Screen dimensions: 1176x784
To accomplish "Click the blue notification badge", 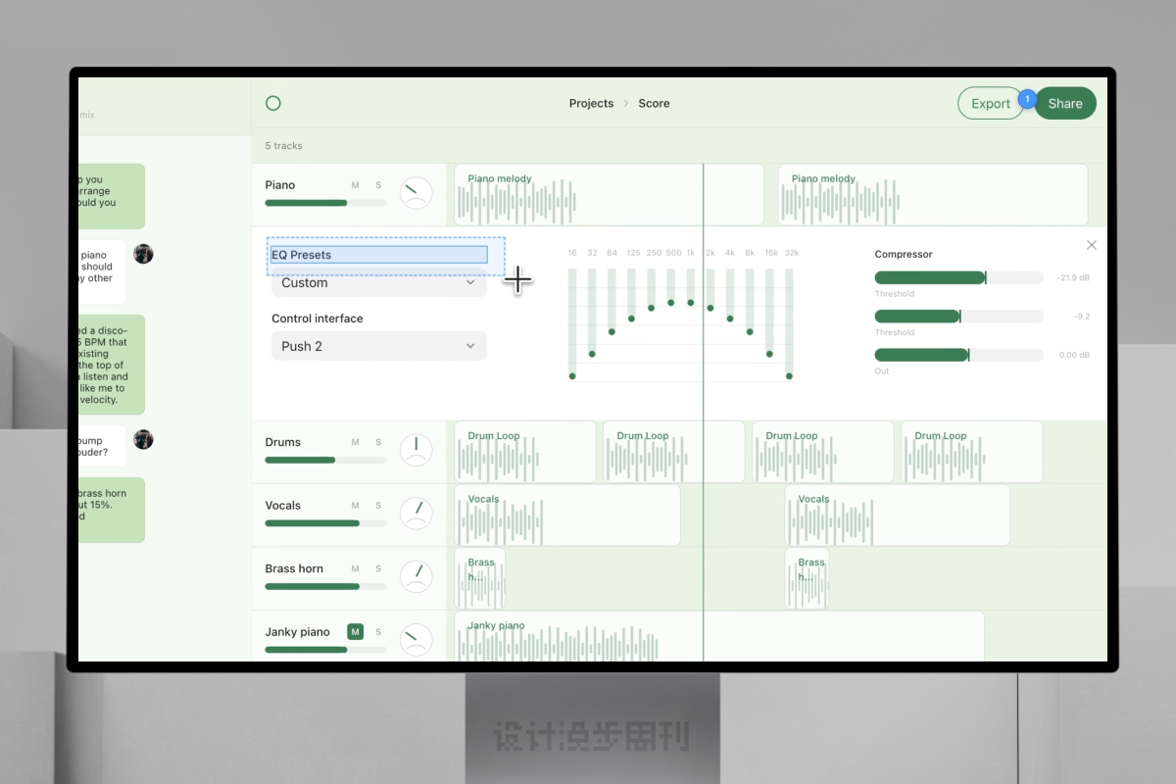I will click(x=1027, y=98).
